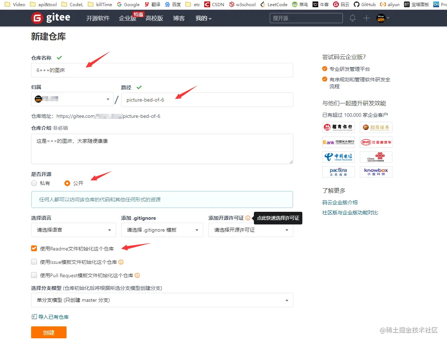This screenshot has width=447, height=343.
Task: Open the 请选择 .gitignore 模板 dropdown
Action: pos(162,230)
